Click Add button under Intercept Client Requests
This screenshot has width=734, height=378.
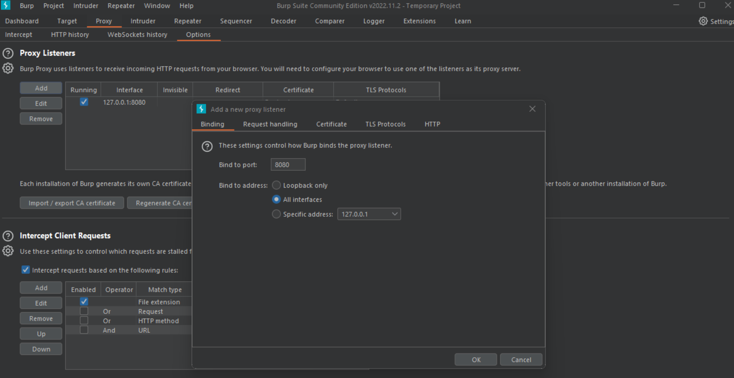pos(41,288)
